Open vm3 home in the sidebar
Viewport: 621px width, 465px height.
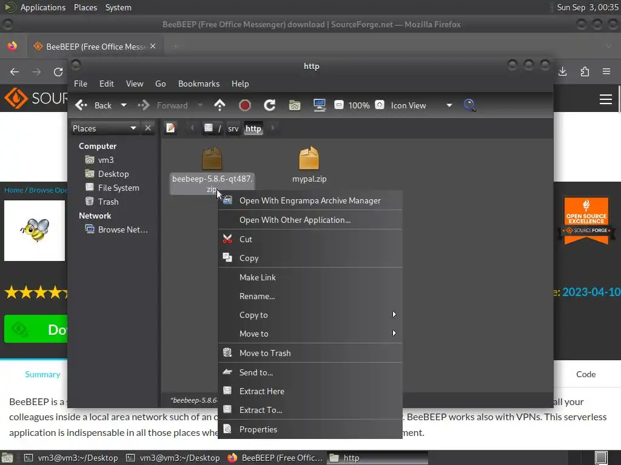tap(100, 160)
